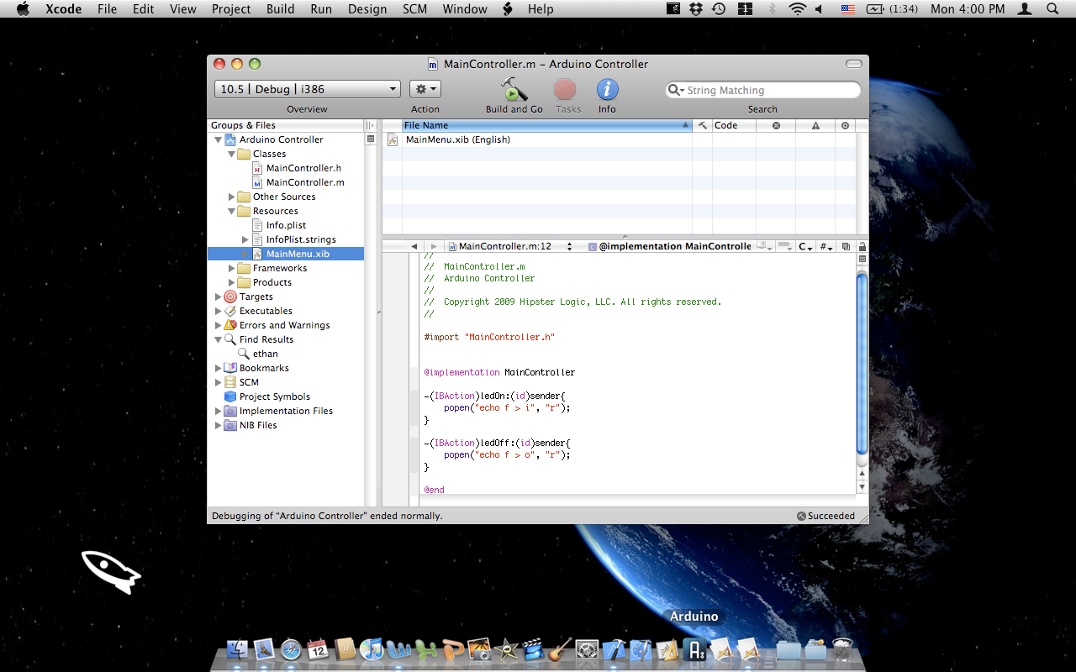Screen dimensions: 1076x672
Task: Go back in editor file history
Action: point(414,246)
